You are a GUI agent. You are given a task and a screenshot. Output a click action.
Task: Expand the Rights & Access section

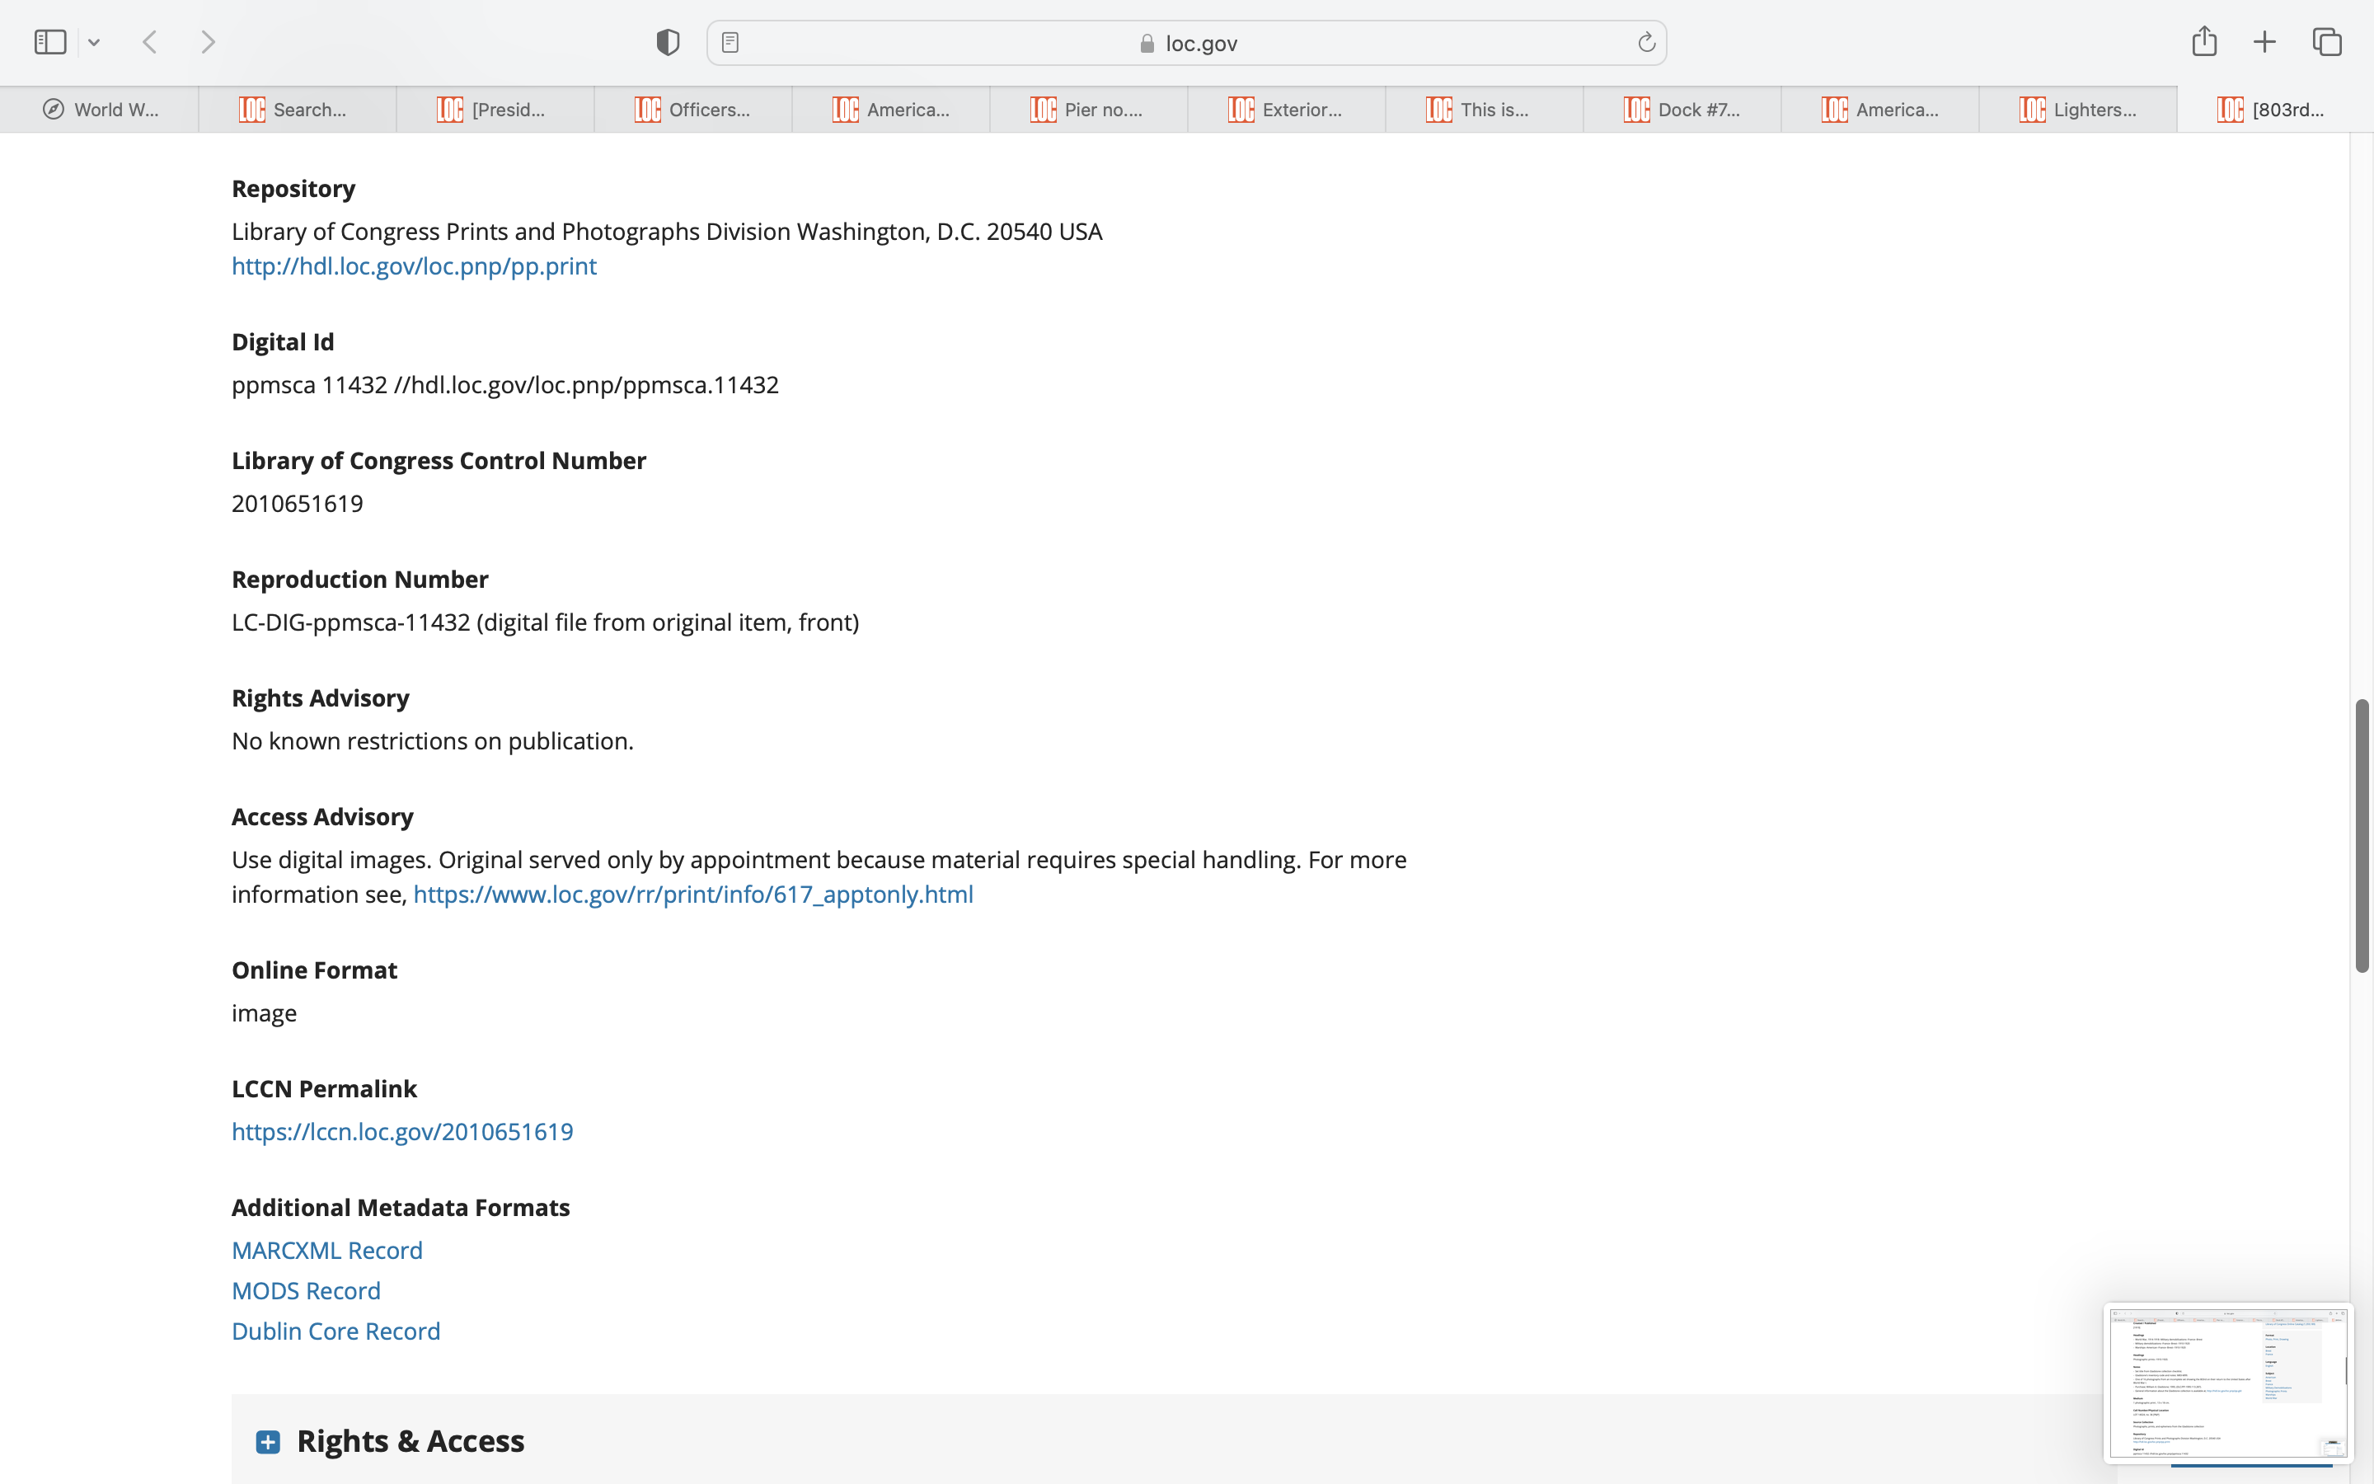tap(268, 1441)
